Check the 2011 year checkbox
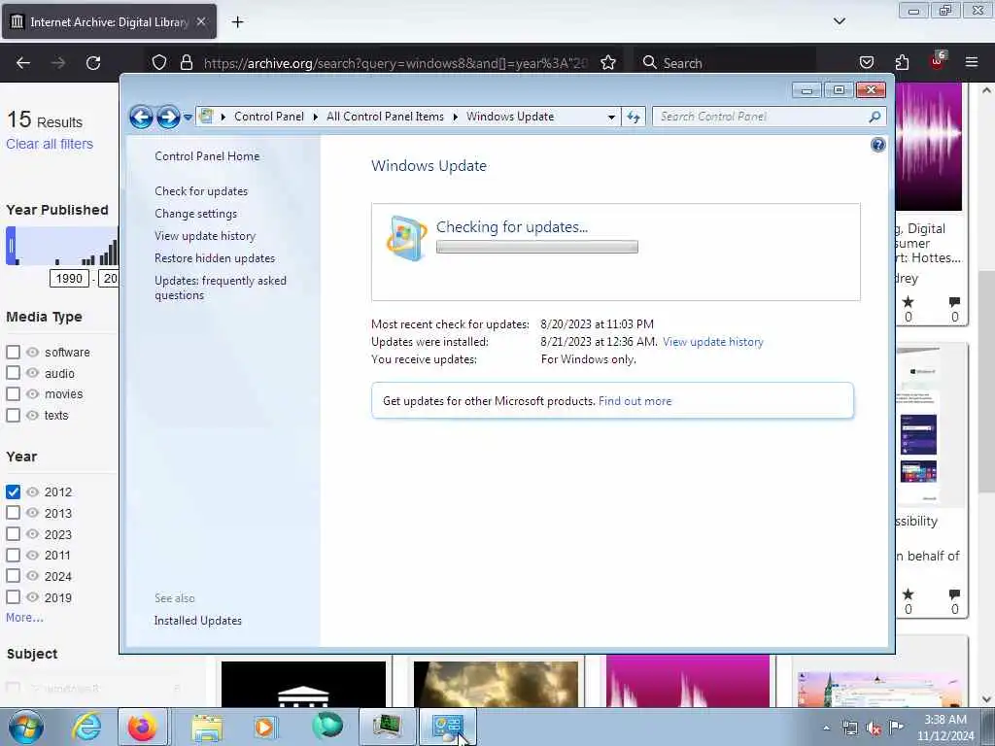This screenshot has height=746, width=995. pos(13,555)
